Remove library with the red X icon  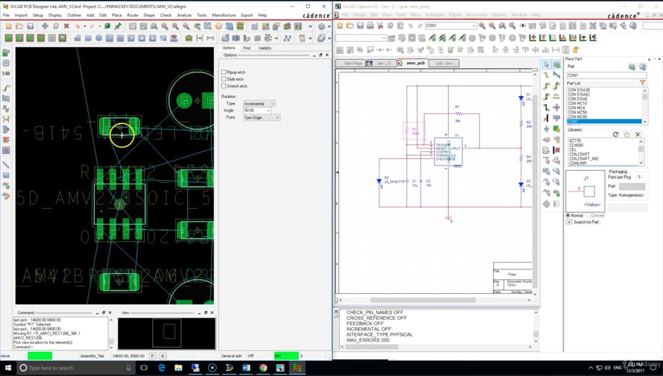[638, 134]
